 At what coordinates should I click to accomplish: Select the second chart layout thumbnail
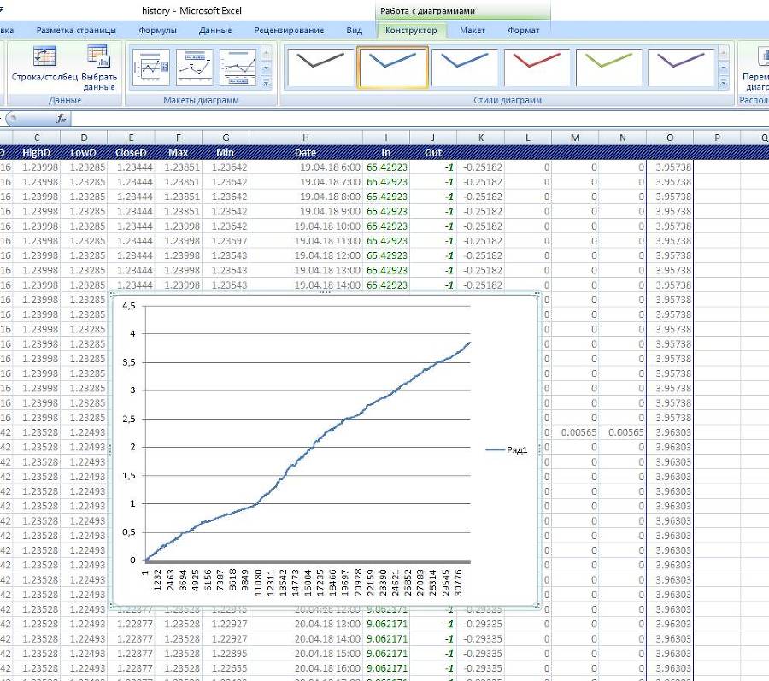(194, 68)
